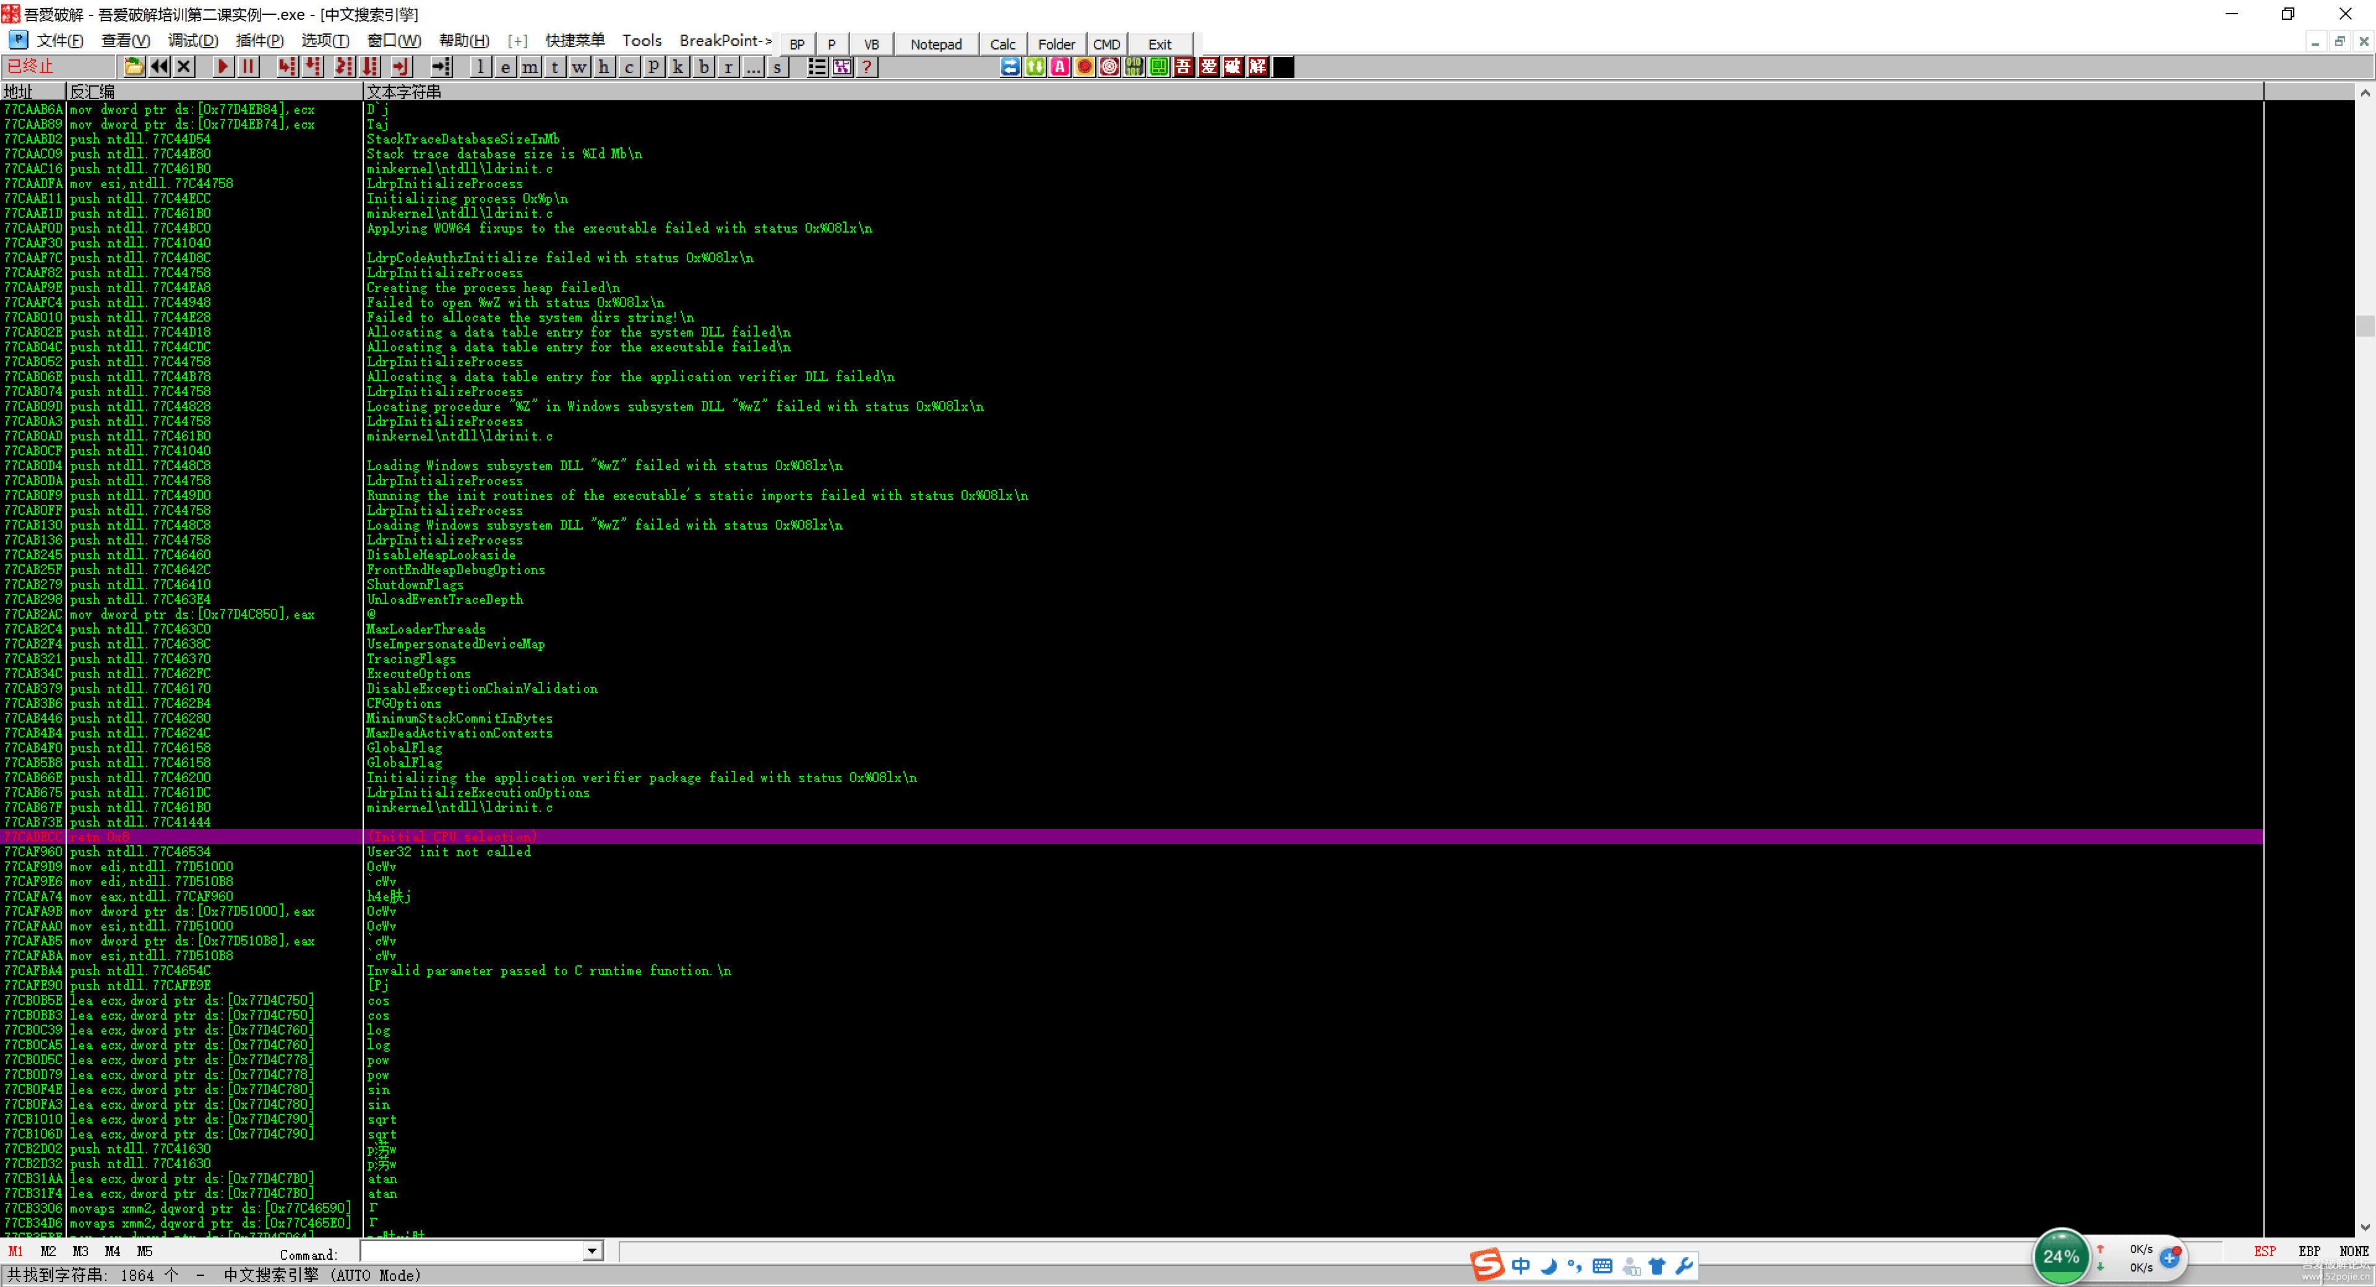The height and width of the screenshot is (1287, 2376).
Task: Click the Open file folder icon
Action: (134, 66)
